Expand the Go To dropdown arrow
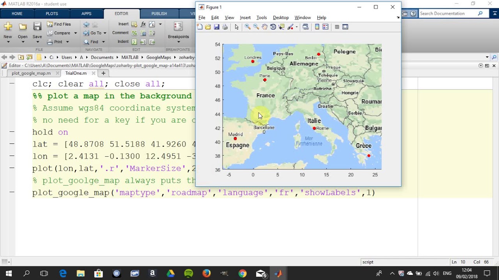Screen dimensions: 499x280 click(105, 33)
